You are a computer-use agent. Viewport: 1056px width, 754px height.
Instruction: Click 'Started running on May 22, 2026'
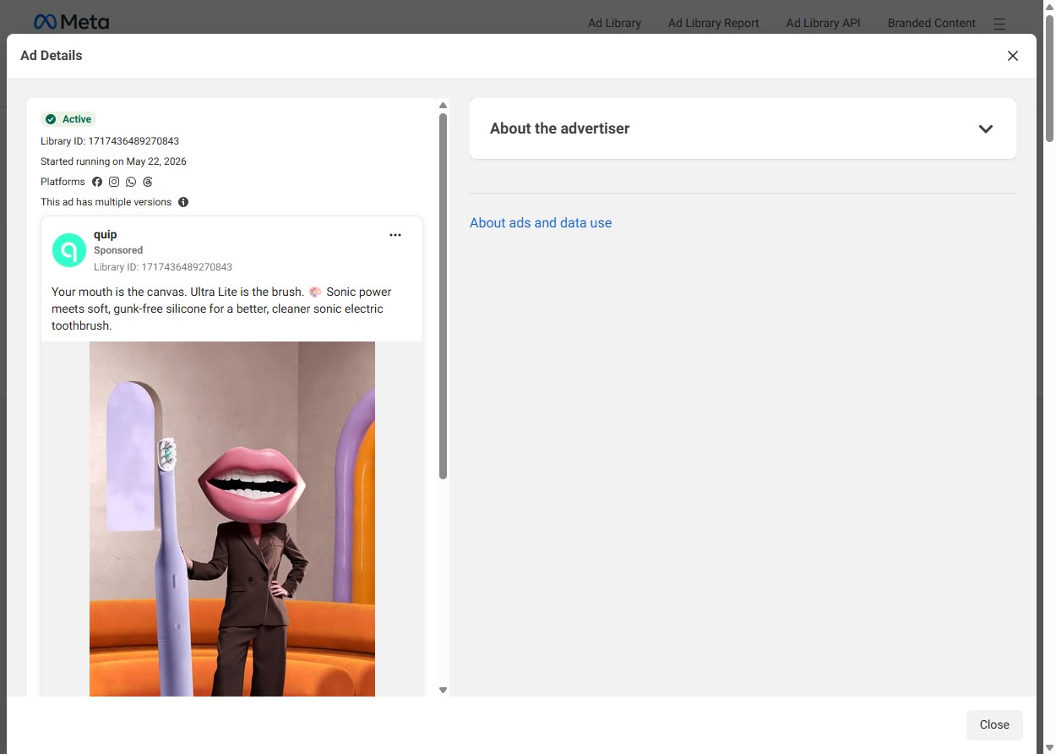click(x=113, y=161)
